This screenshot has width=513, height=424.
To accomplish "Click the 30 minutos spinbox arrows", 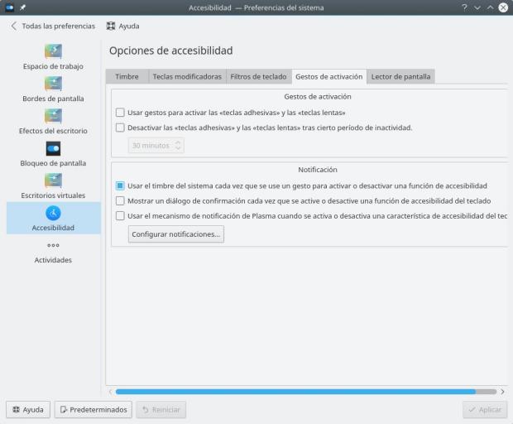I will click(178, 145).
